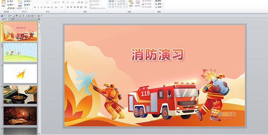Click the Convert to SmartArt button
The height and width of the screenshot is (135, 268).
[98, 8]
